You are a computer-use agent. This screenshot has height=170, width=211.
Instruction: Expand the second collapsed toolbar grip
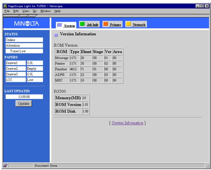pos(23,16)
